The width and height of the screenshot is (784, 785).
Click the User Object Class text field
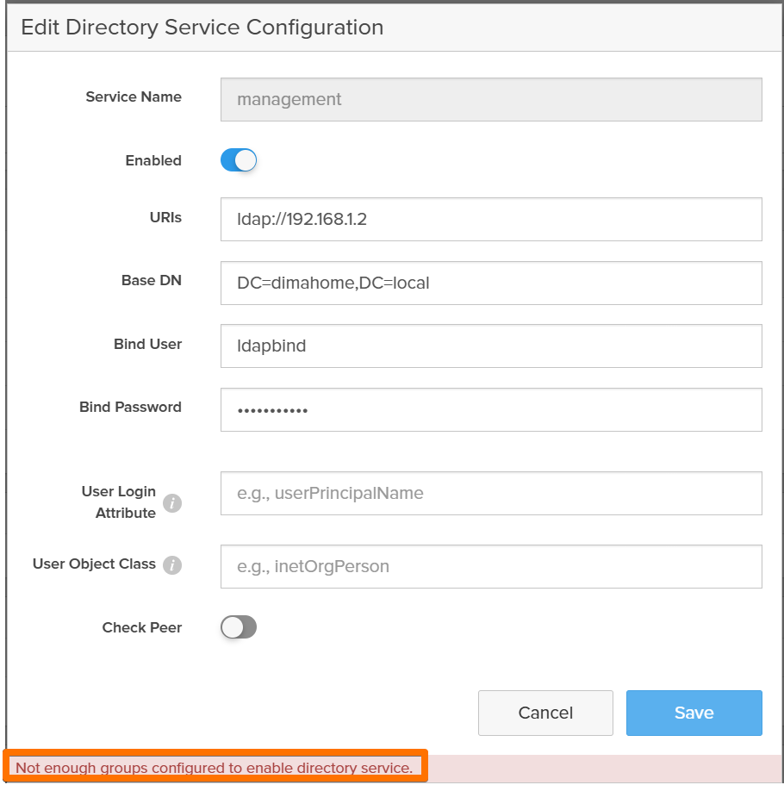491,566
